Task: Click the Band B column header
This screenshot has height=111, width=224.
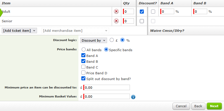Action: tap(200, 3)
